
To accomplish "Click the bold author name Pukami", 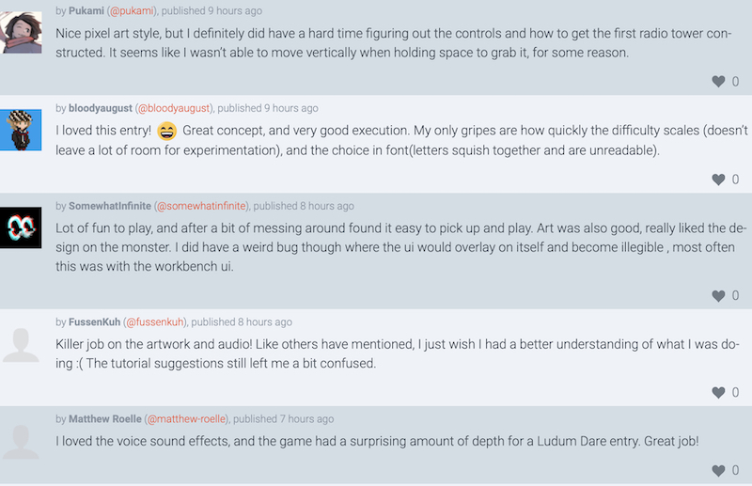I will [86, 10].
